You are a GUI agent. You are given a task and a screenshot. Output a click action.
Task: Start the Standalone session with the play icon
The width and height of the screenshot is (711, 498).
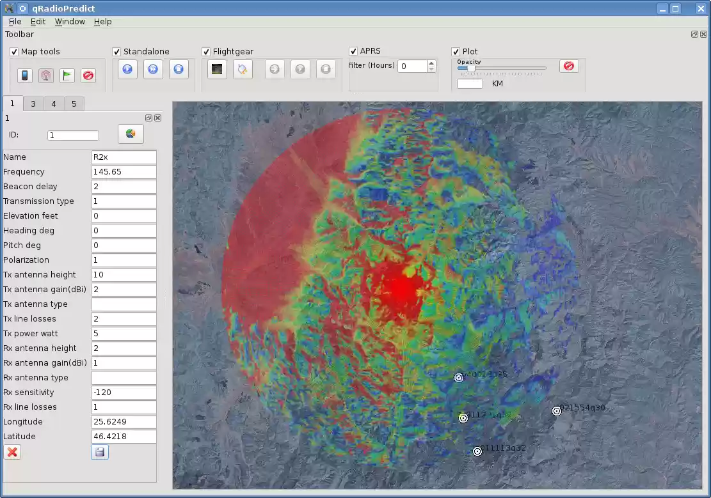pos(127,69)
